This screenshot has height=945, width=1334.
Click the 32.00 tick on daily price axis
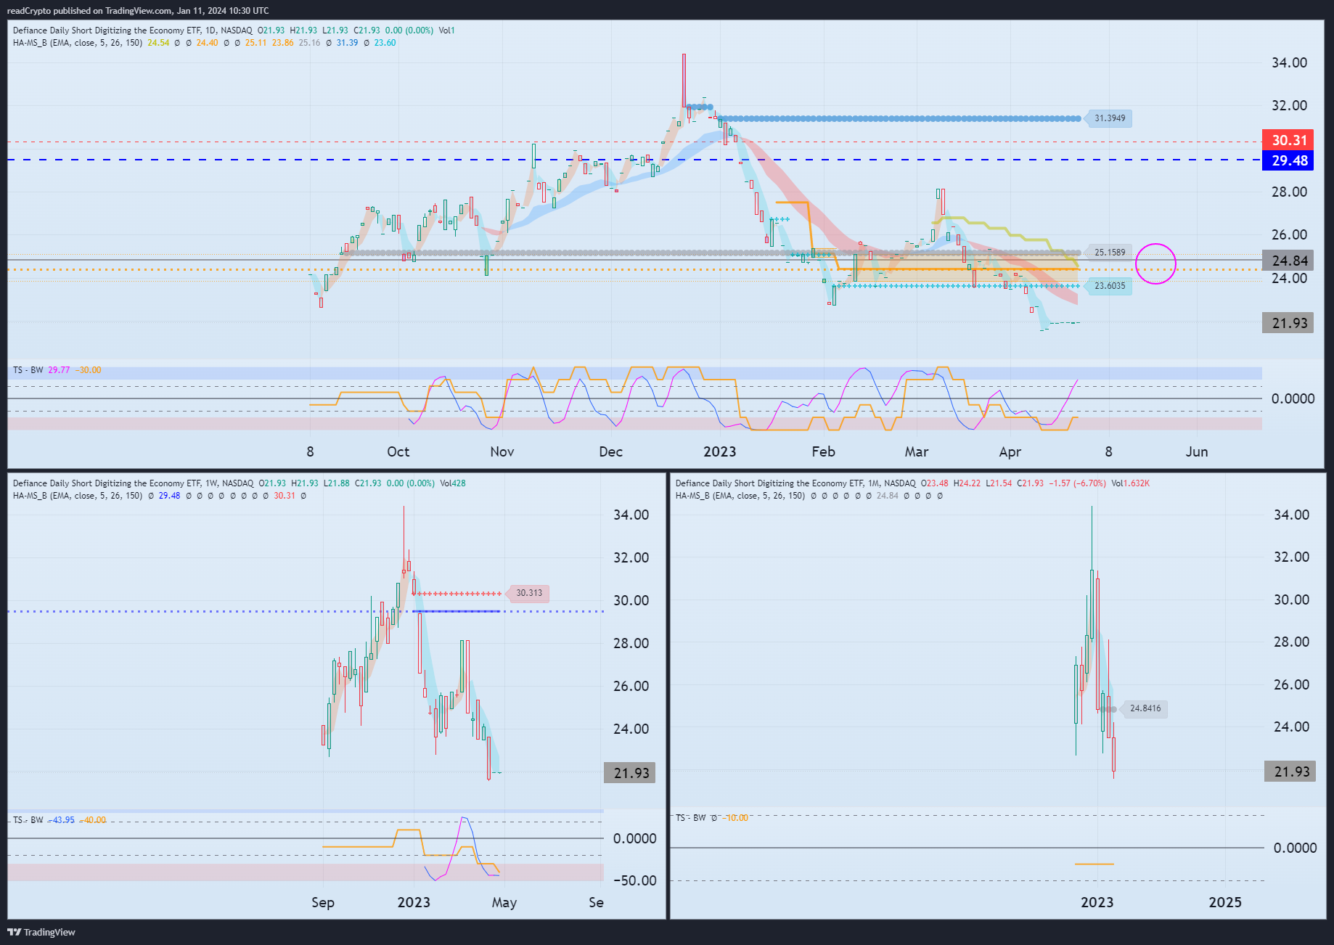[1289, 105]
